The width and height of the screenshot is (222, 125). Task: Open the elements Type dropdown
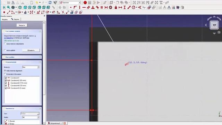[x=30, y=114]
